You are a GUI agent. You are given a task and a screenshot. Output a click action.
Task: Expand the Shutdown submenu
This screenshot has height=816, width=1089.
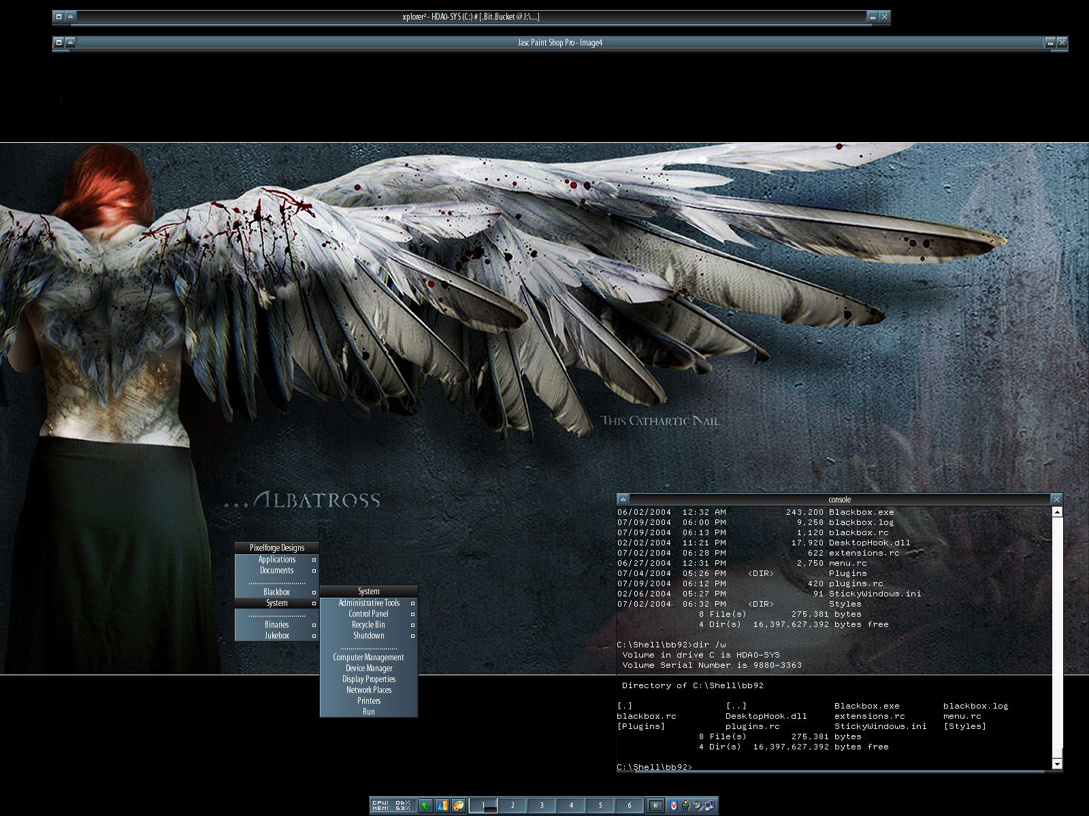point(368,636)
